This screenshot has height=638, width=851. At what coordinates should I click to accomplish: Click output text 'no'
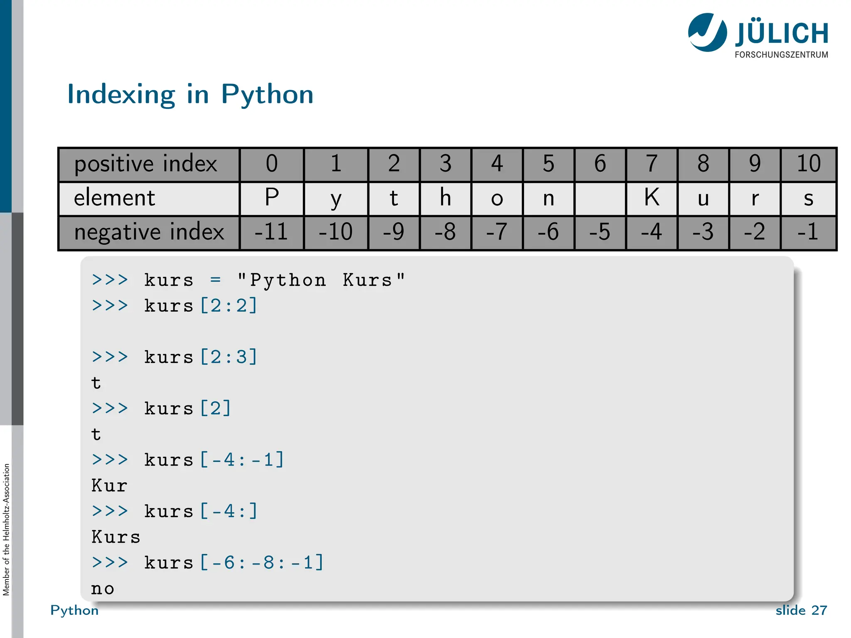click(x=103, y=589)
